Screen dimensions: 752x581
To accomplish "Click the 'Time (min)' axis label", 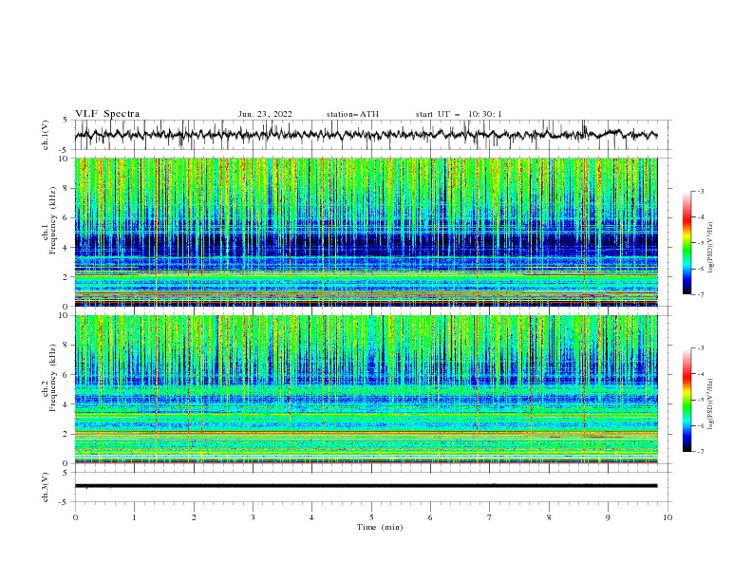I will tap(380, 527).
